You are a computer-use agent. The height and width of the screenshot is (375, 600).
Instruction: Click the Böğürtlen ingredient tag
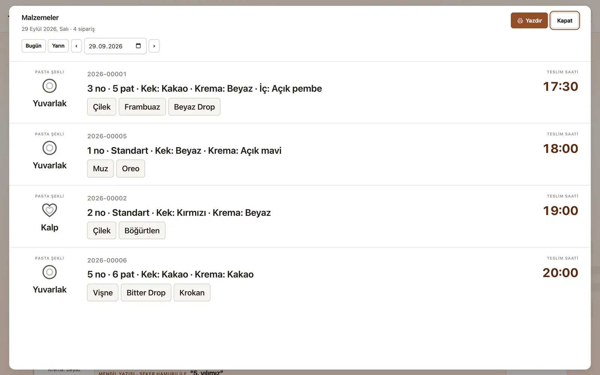[x=142, y=231]
